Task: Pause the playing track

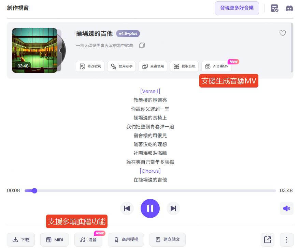Action: [150, 208]
